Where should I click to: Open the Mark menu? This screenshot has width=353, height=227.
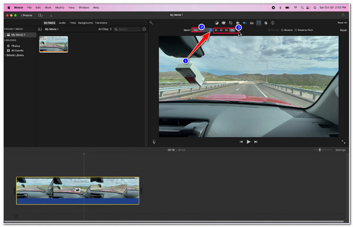tap(48, 8)
